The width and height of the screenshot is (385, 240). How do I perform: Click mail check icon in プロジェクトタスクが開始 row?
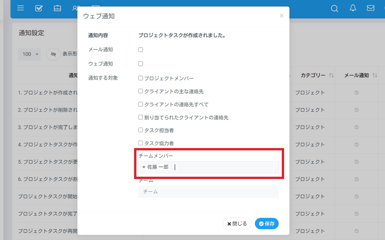coord(357,196)
